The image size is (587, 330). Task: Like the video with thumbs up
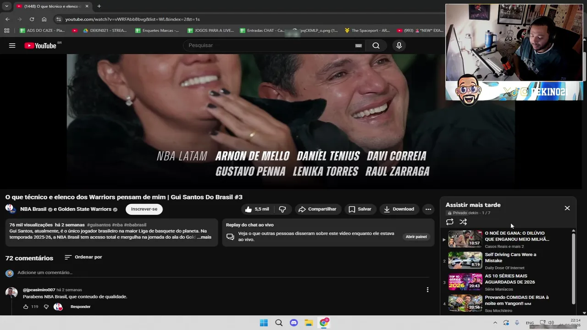pos(257,209)
